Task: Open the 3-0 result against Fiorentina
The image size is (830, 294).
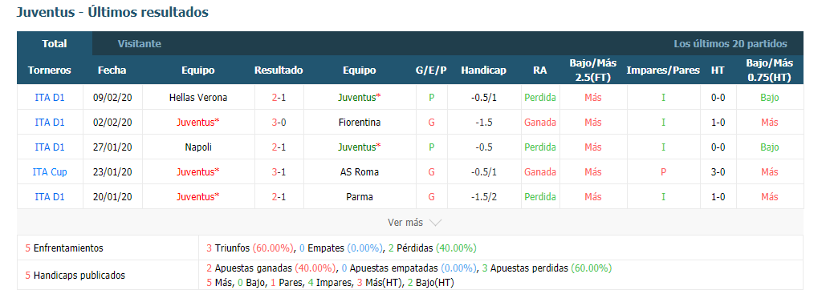Action: tap(279, 123)
